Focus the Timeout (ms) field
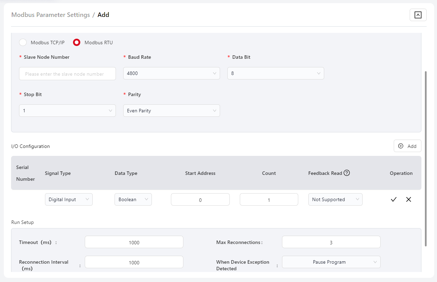Screen dimensions: 437x282 point(134,242)
